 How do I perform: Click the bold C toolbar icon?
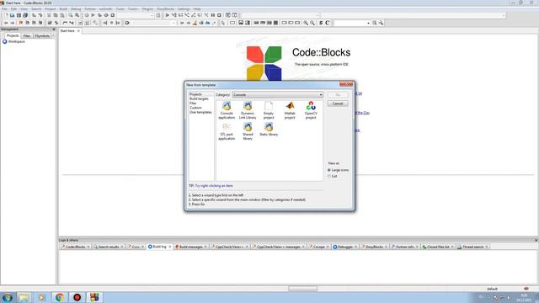tap(328, 23)
